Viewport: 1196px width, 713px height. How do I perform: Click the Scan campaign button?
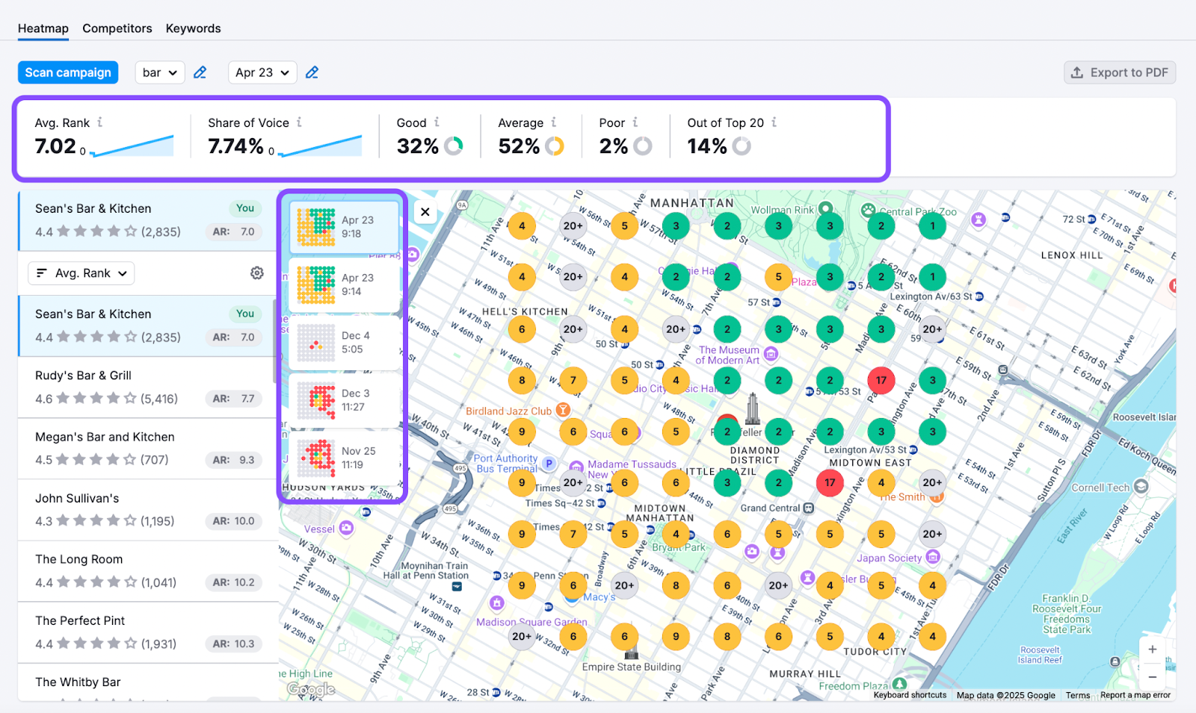tap(67, 72)
